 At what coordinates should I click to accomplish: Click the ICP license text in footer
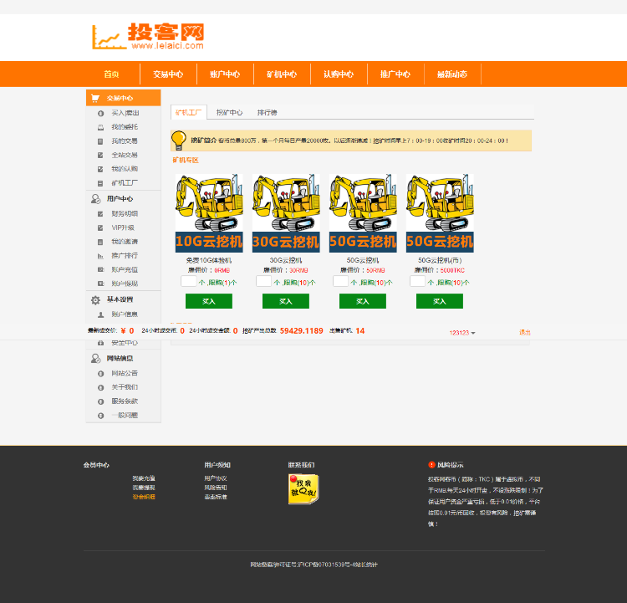tap(313, 565)
